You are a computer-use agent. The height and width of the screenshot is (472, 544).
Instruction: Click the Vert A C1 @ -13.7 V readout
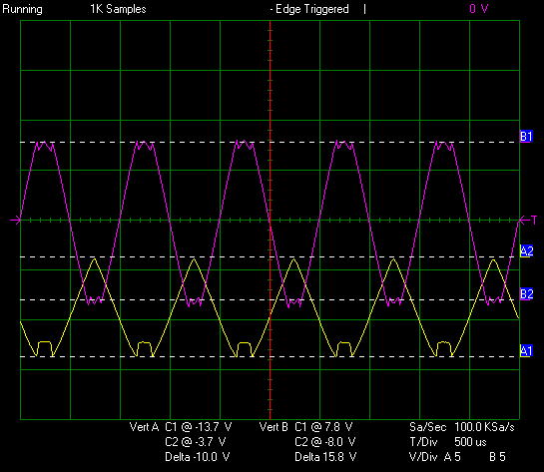point(181,427)
